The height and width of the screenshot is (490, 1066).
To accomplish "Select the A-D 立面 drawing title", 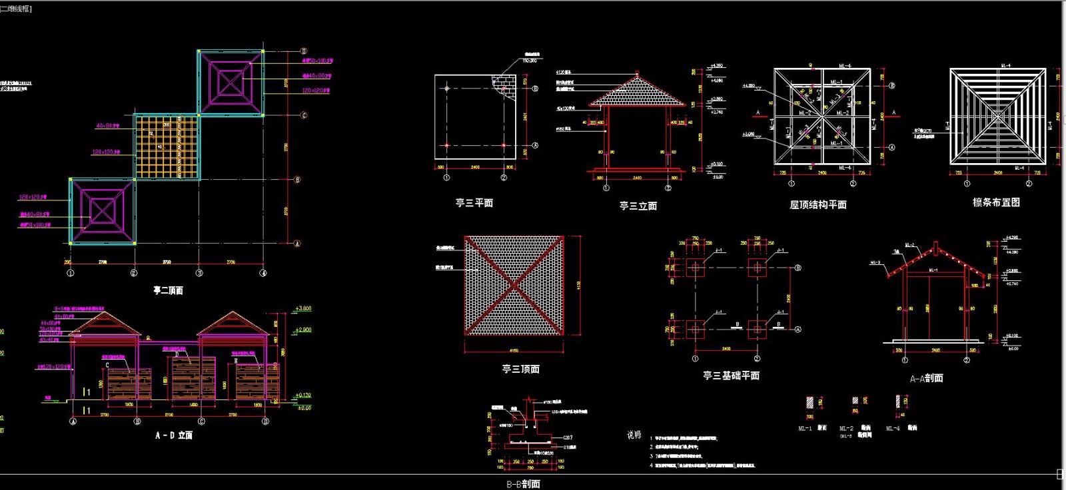I will [x=174, y=435].
